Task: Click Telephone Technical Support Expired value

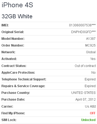Action: click(90, 79)
